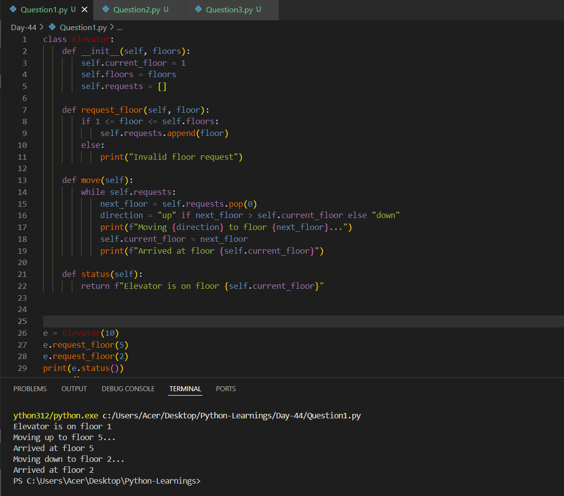This screenshot has height=496, width=564.
Task: Click terminal output 'Arrived at floor 2'
Action: pyautogui.click(x=53, y=470)
